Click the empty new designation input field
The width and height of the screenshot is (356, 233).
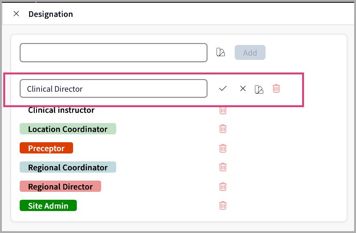(113, 53)
